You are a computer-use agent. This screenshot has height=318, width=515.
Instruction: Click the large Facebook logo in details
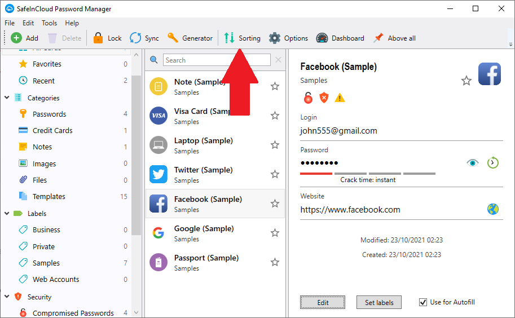[x=490, y=74]
